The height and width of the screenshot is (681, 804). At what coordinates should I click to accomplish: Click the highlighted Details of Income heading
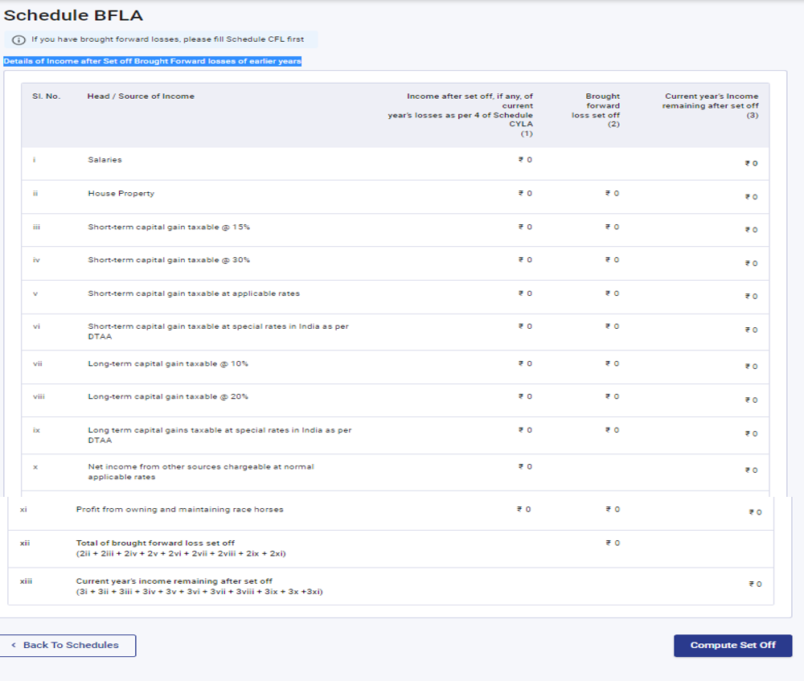(x=152, y=62)
